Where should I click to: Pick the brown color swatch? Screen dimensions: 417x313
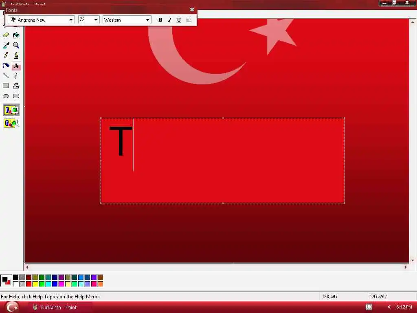click(100, 277)
